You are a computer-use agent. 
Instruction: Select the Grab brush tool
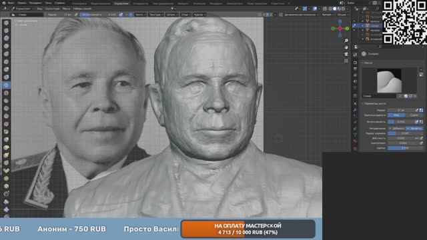click(6, 139)
